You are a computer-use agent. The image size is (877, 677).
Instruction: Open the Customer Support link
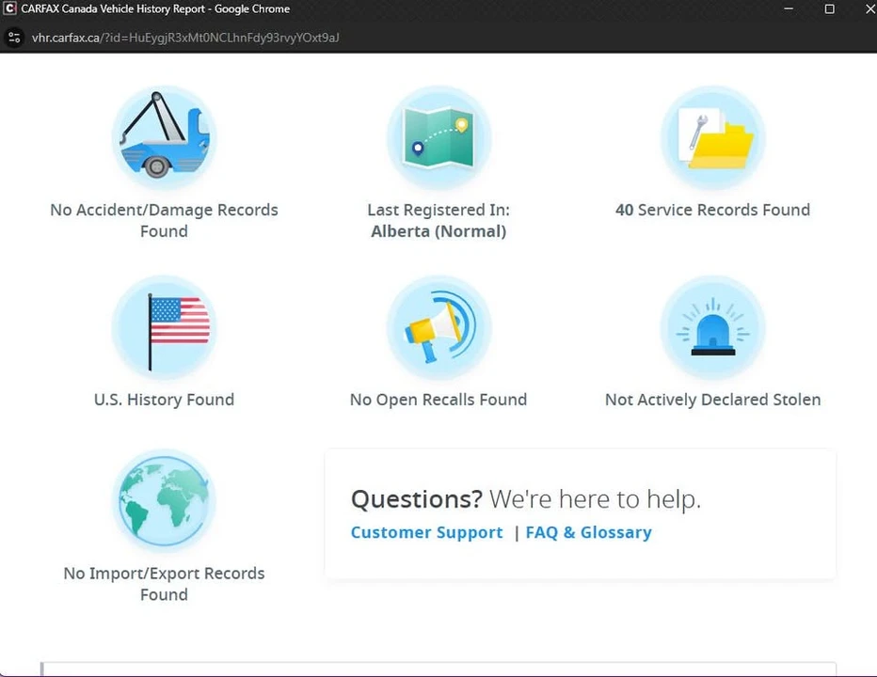427,532
